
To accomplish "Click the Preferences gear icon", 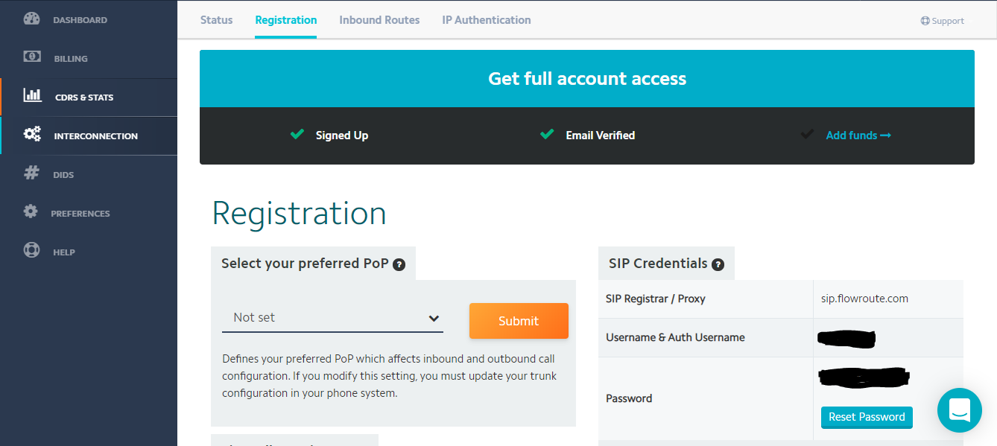I will click(31, 211).
